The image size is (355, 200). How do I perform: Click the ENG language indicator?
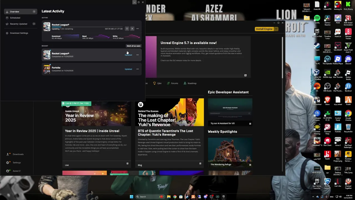pyautogui.click(x=331, y=197)
